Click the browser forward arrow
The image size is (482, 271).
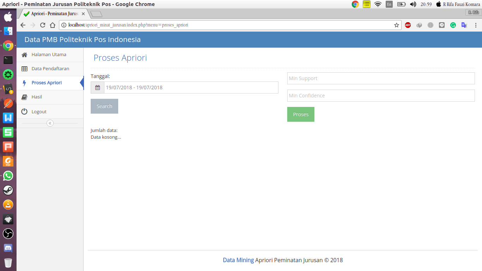tap(33, 25)
